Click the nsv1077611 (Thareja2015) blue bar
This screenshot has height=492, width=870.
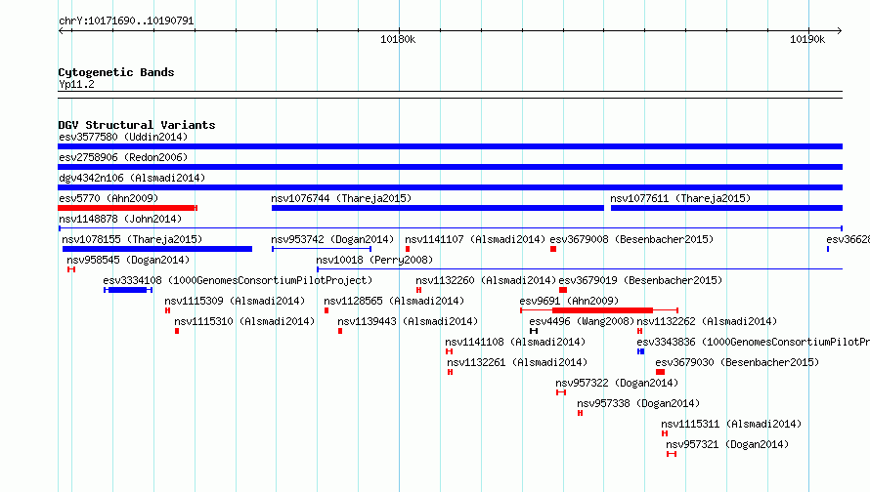click(x=727, y=208)
